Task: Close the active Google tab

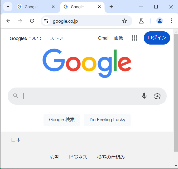Action: [99, 7]
